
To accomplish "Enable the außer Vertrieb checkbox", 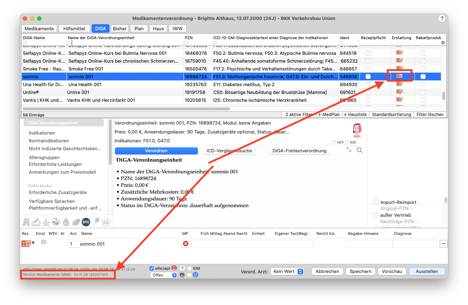I will [376, 215].
